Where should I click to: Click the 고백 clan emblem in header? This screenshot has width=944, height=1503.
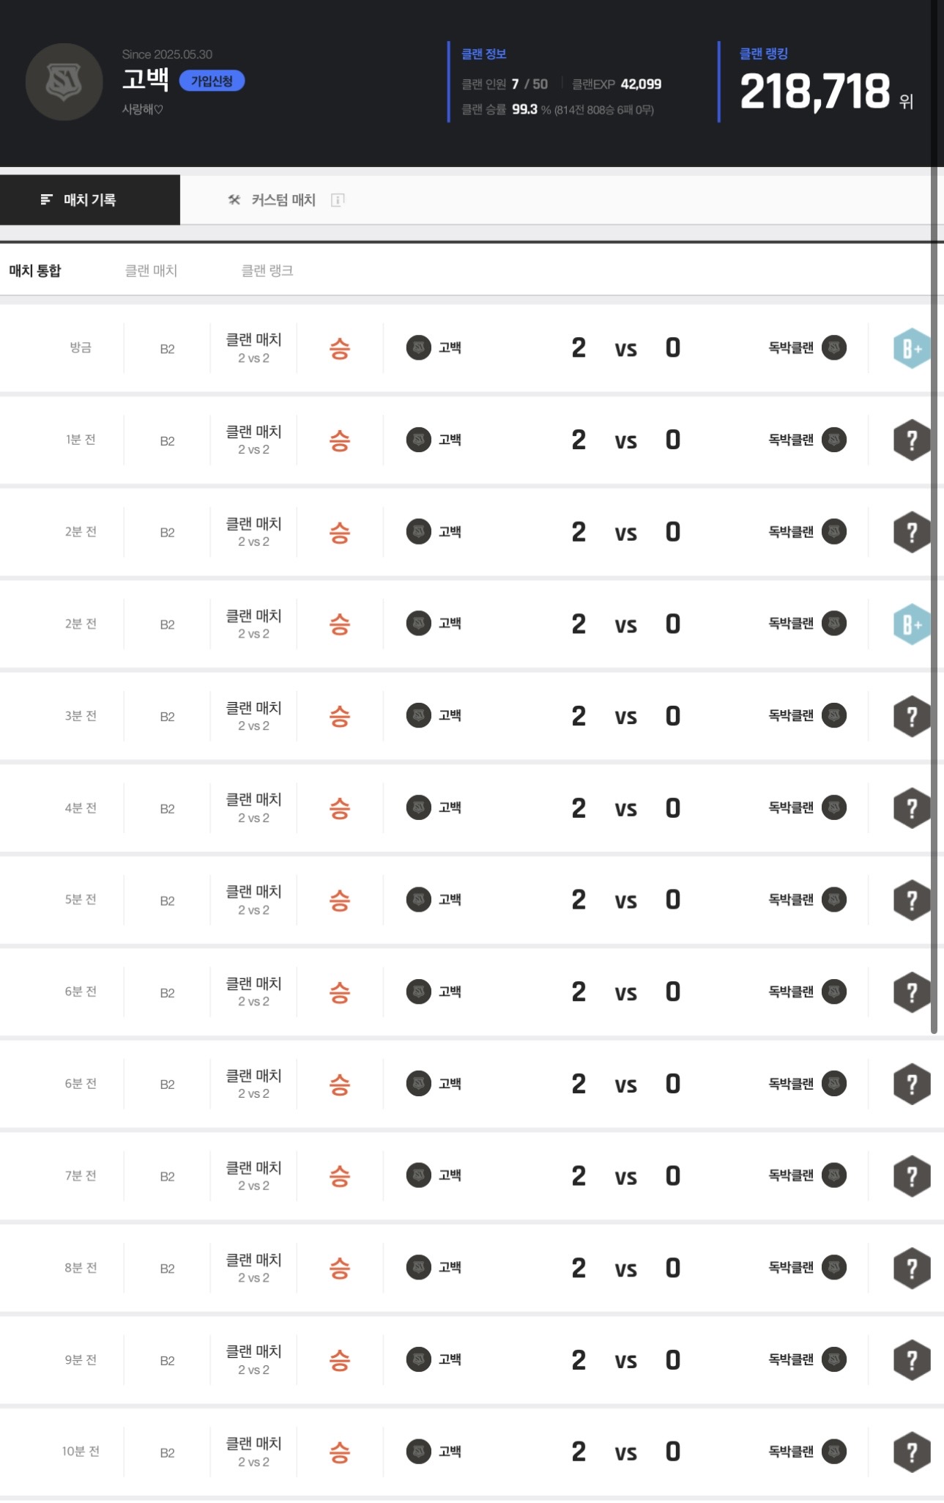click(64, 82)
